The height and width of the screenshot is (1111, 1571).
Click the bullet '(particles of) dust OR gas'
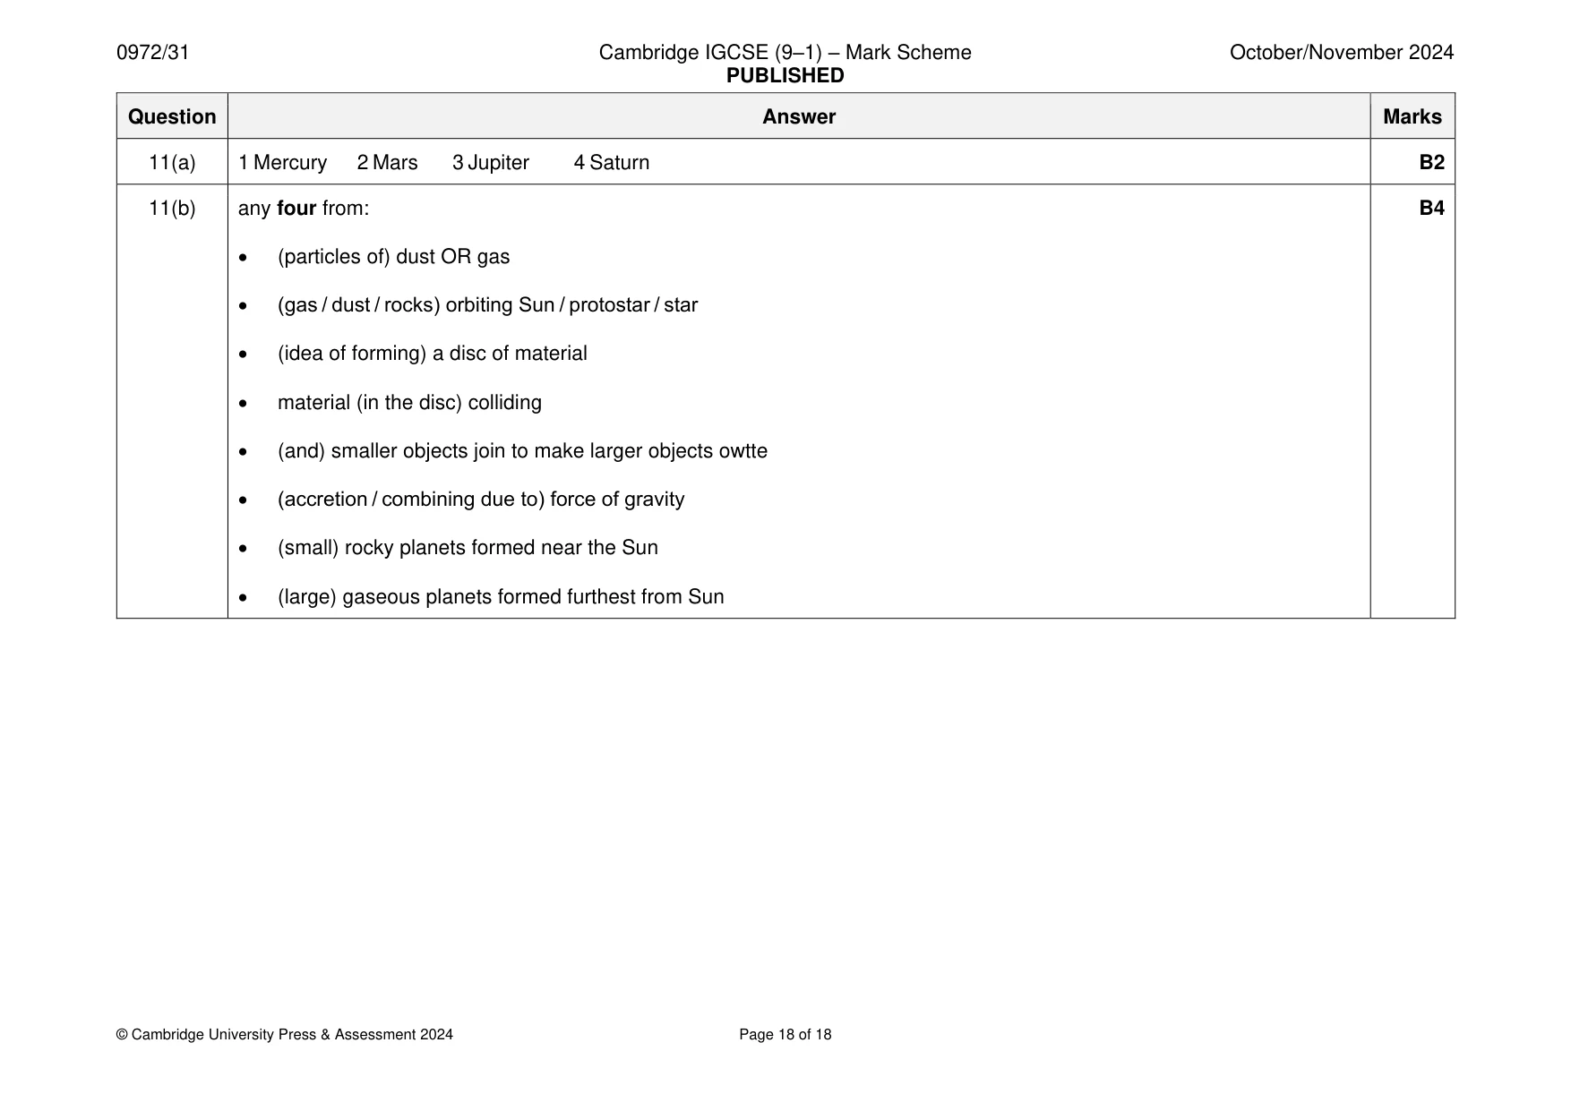(393, 257)
